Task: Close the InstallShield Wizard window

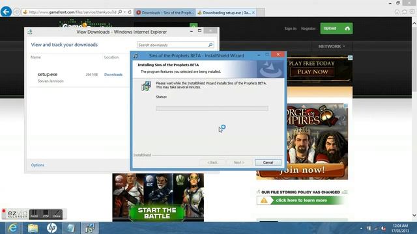Action: (x=278, y=55)
